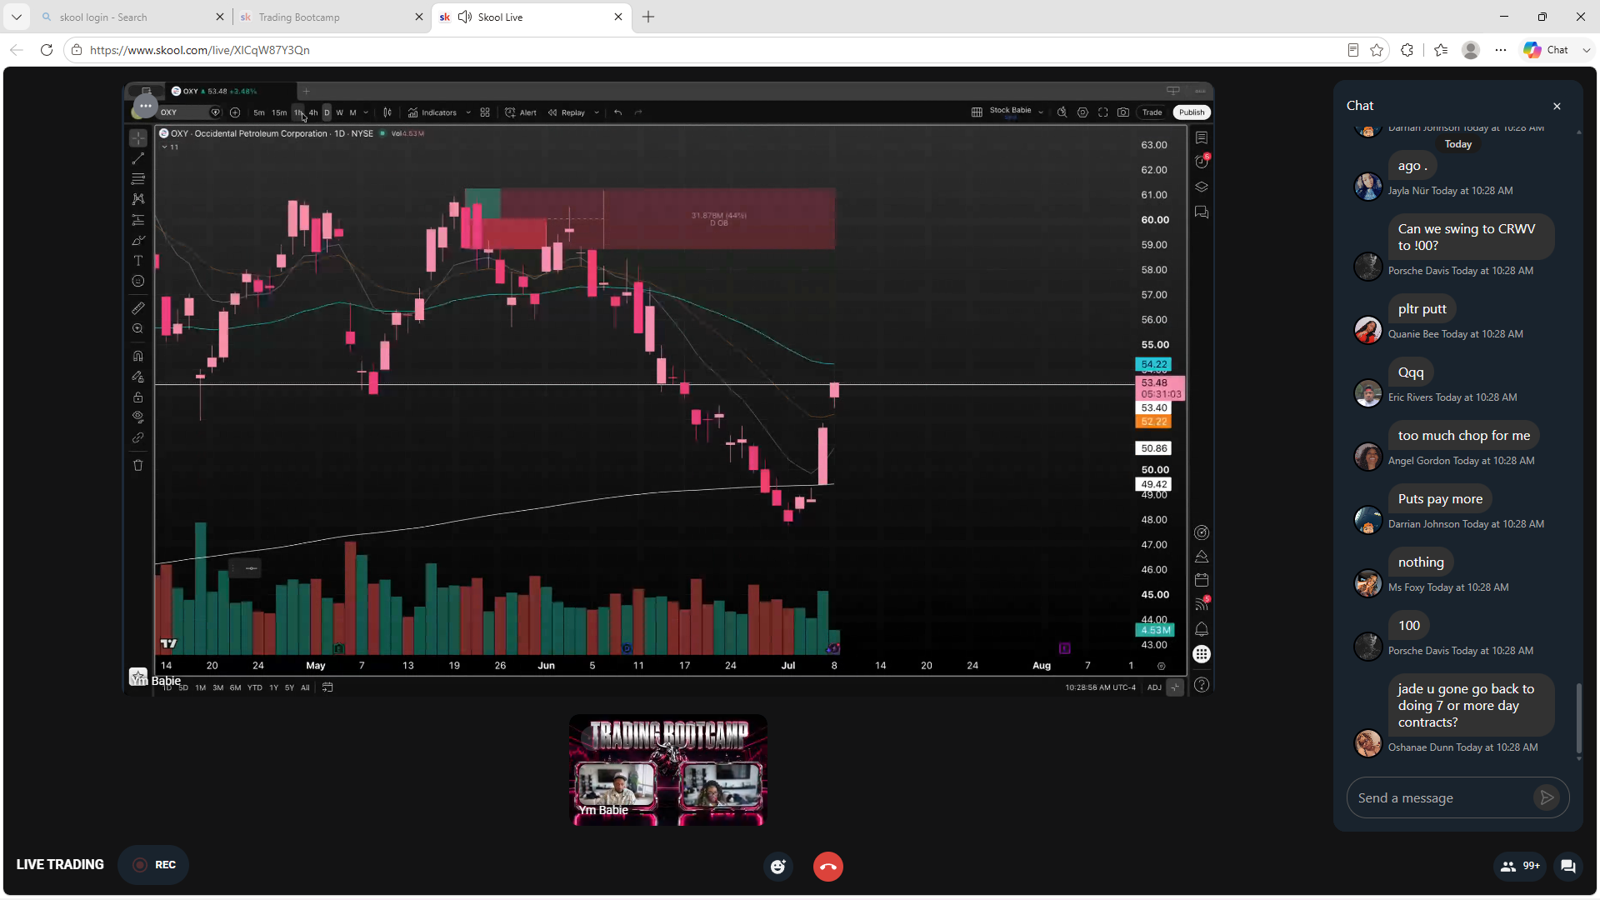Select the zoom-in magnifier tool
This screenshot has height=900, width=1600.
(138, 329)
